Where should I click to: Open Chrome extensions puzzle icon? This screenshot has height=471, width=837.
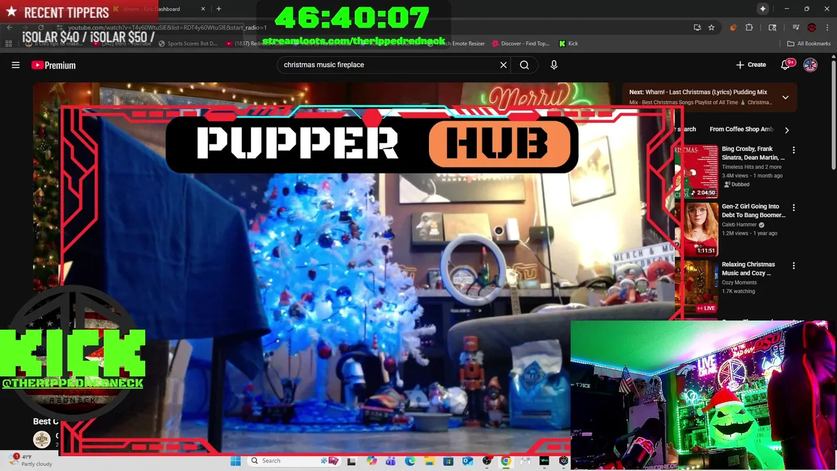pos(749,27)
